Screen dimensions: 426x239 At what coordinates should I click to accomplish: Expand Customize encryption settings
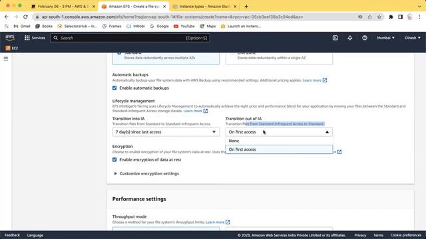[x=146, y=173]
